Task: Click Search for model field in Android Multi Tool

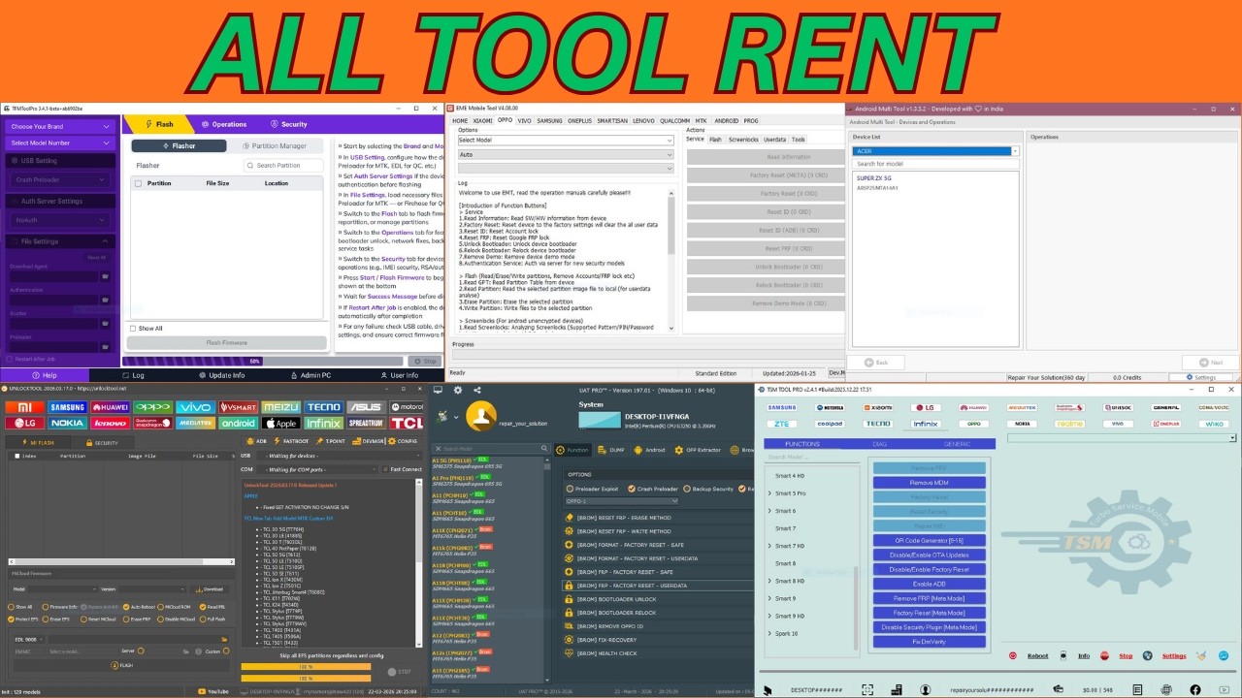Action: coord(935,164)
